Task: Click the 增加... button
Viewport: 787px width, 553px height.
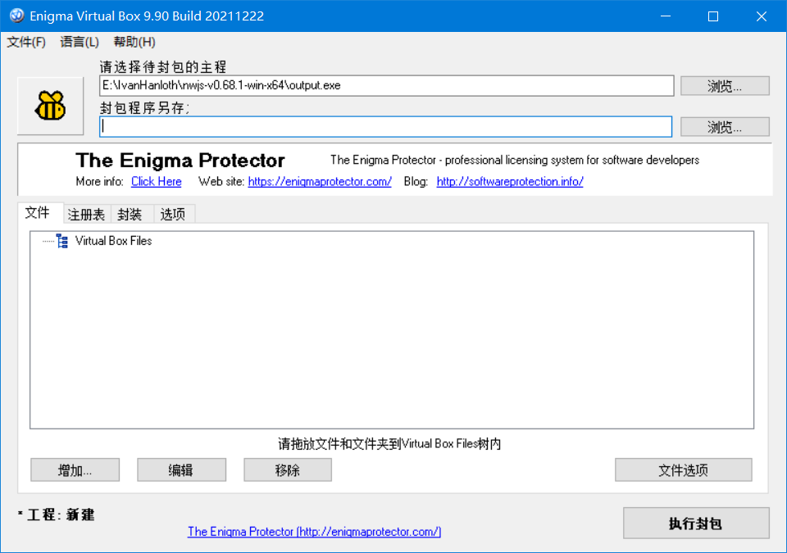Action: tap(75, 470)
